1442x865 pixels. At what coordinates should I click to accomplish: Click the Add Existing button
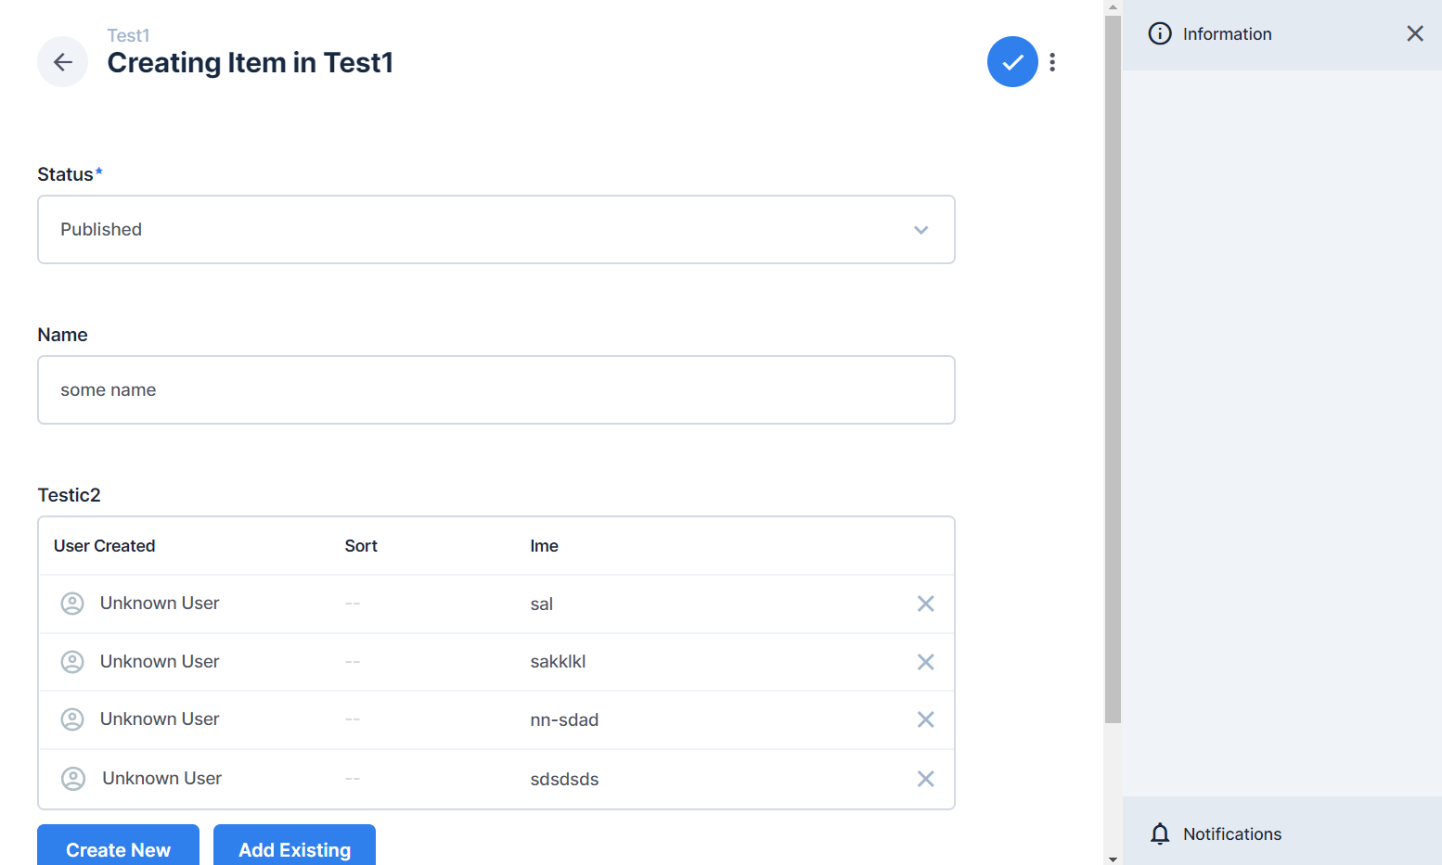click(294, 849)
